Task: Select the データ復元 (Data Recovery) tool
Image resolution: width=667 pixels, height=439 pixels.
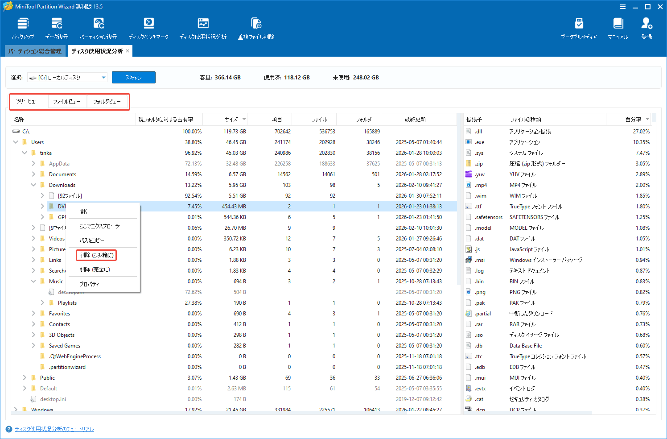Action: click(x=56, y=28)
